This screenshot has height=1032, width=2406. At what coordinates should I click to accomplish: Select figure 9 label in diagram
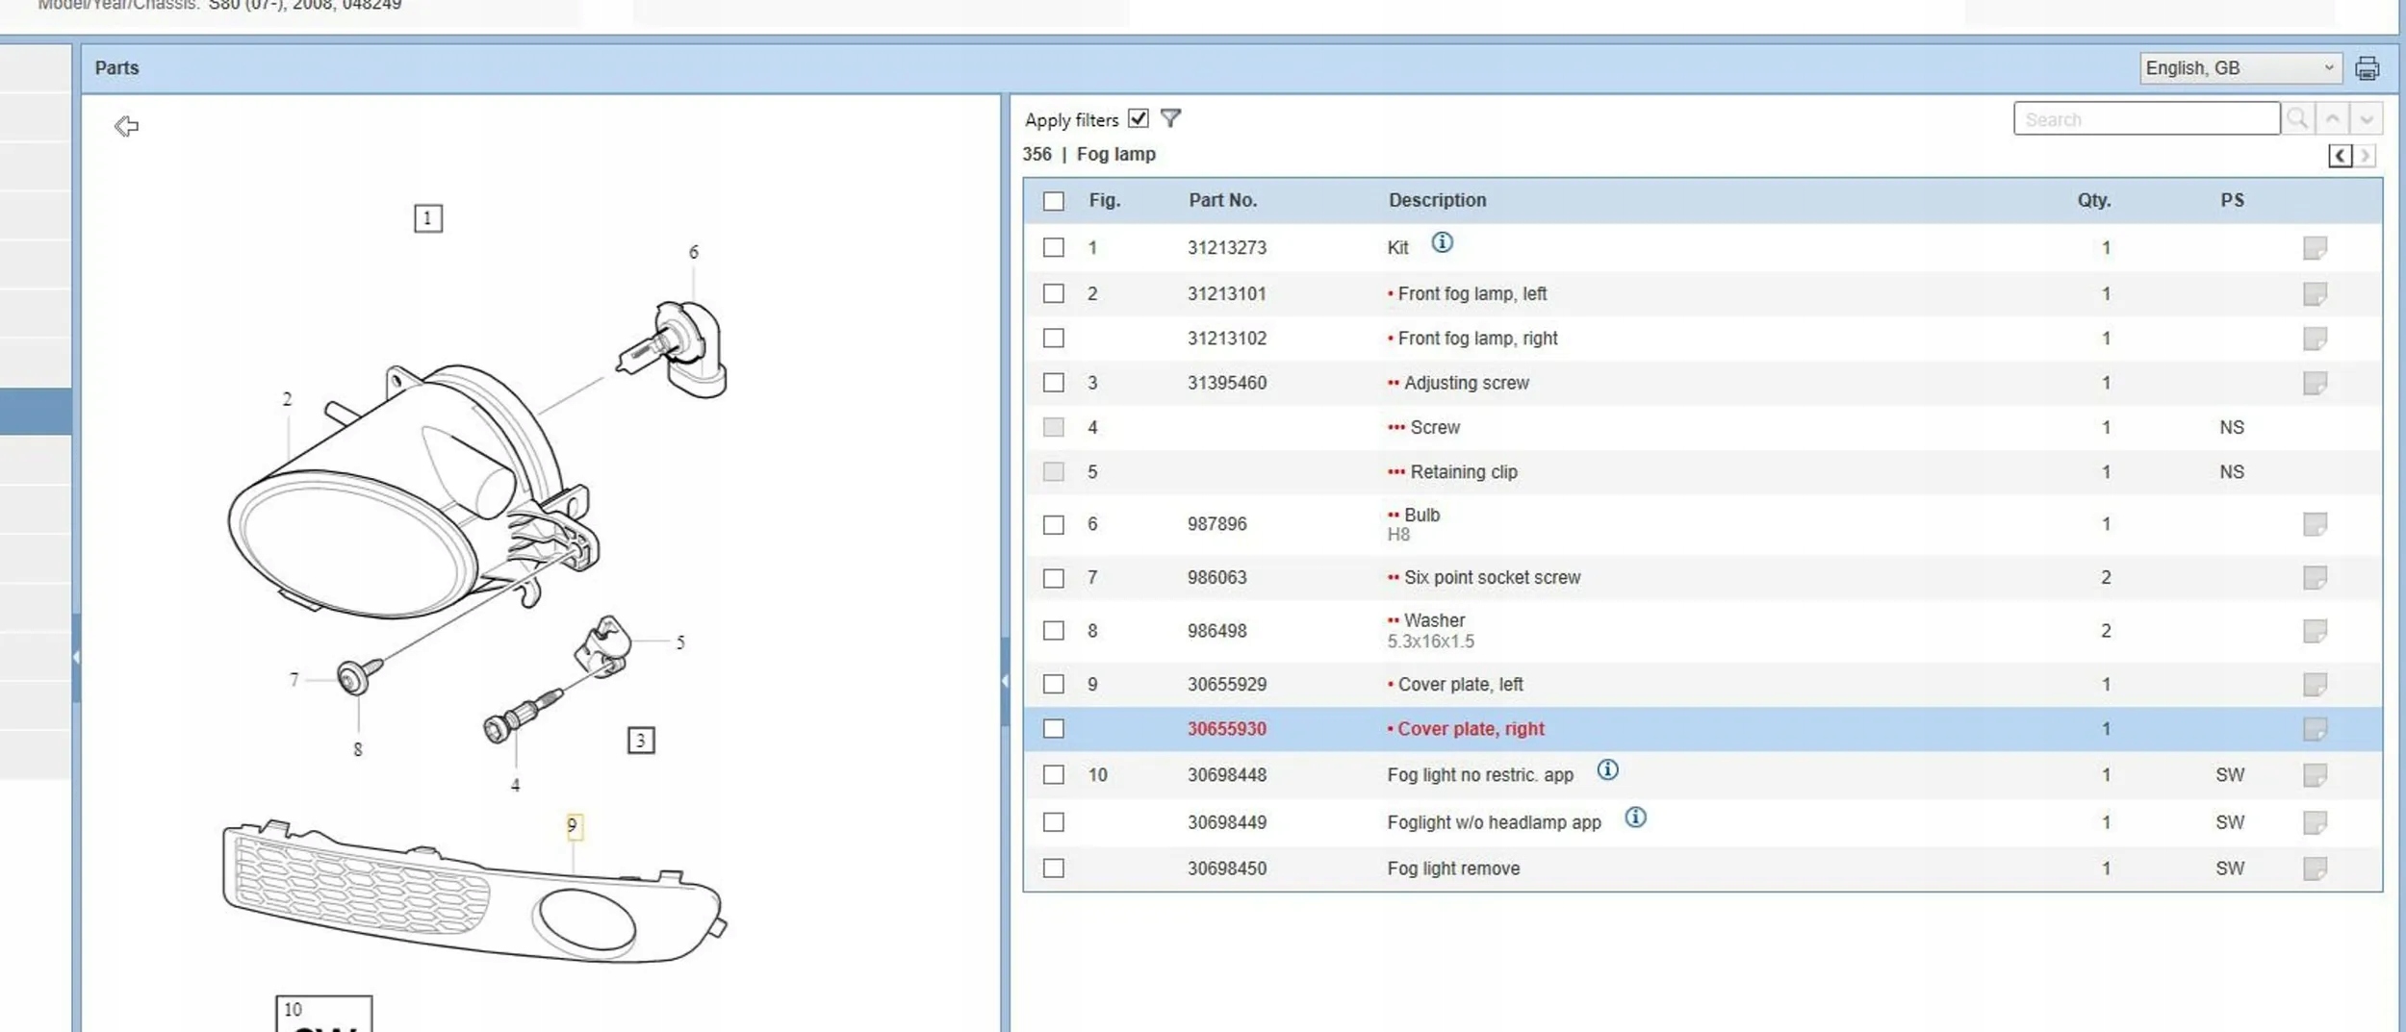(574, 826)
